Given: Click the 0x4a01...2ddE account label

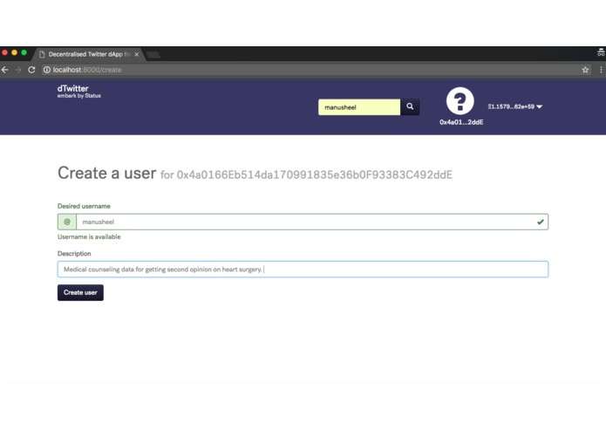Looking at the screenshot, I should (461, 122).
